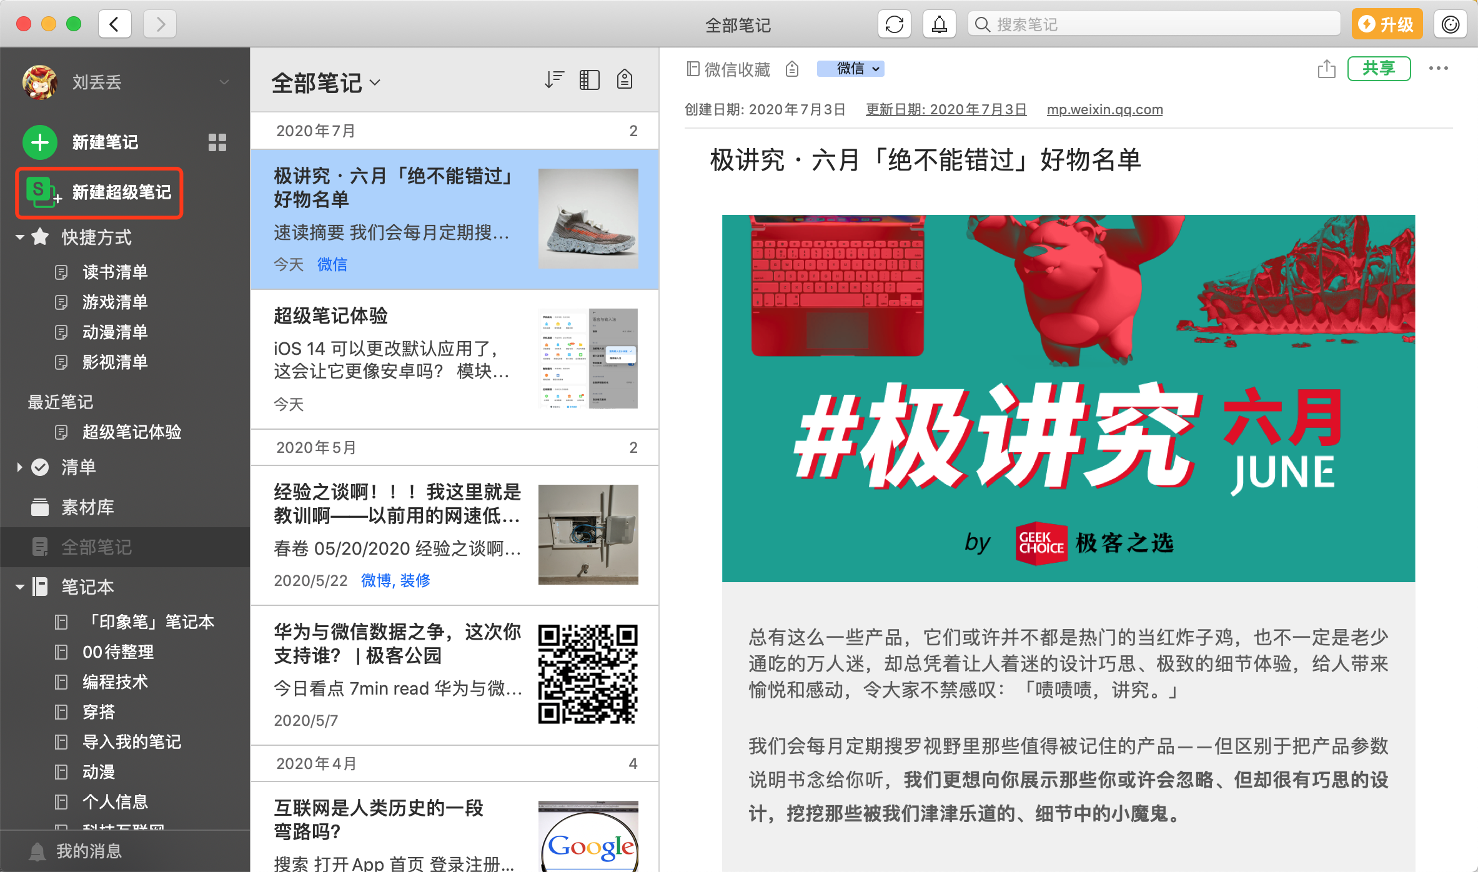Click the 清单 checkmark icon
Viewport: 1478px width, 872px height.
tap(40, 467)
